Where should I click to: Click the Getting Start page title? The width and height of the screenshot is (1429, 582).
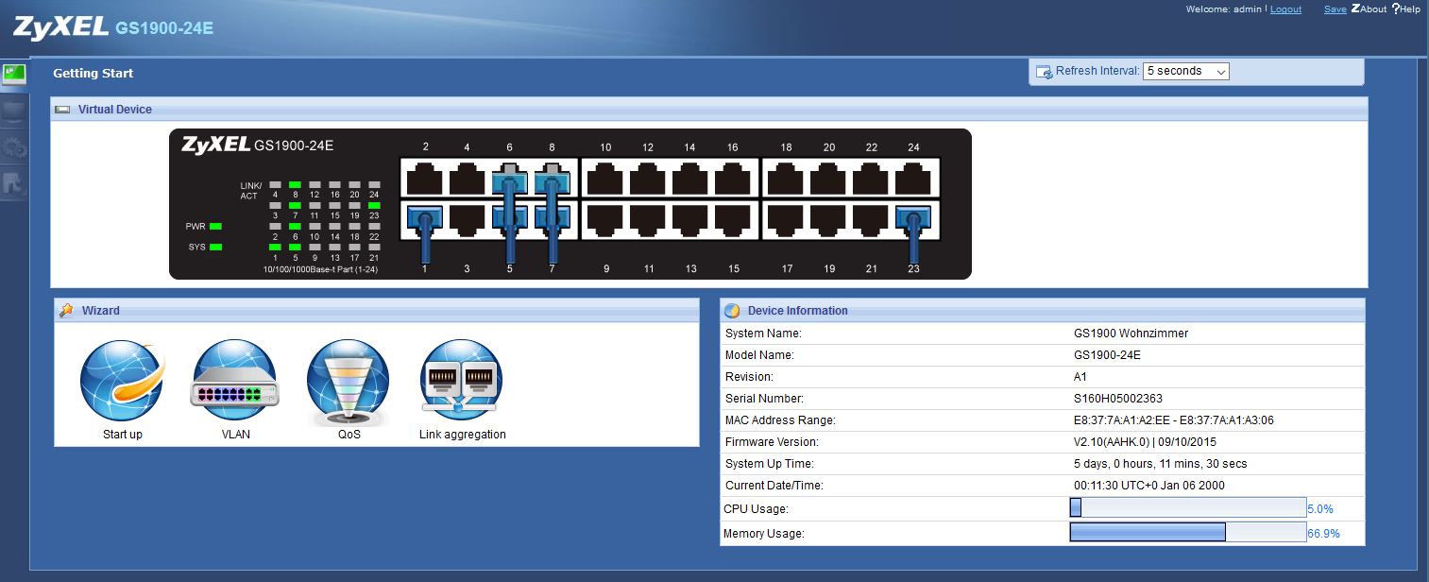click(x=93, y=74)
